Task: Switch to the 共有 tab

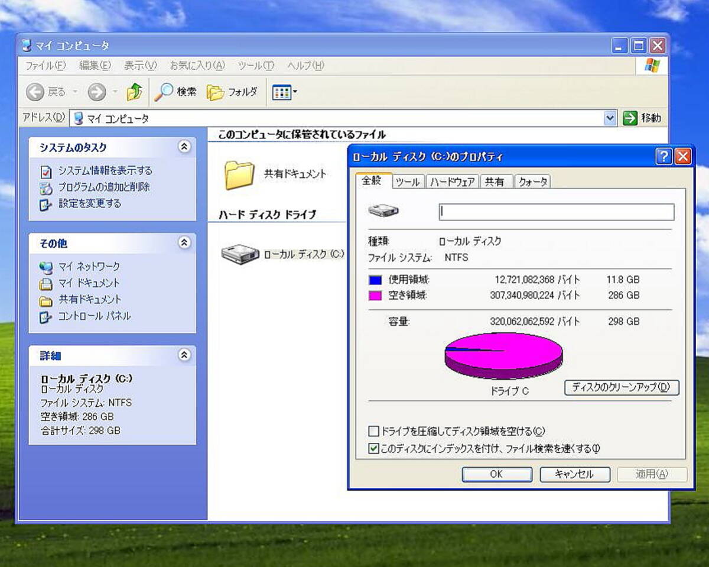Action: pos(495,182)
